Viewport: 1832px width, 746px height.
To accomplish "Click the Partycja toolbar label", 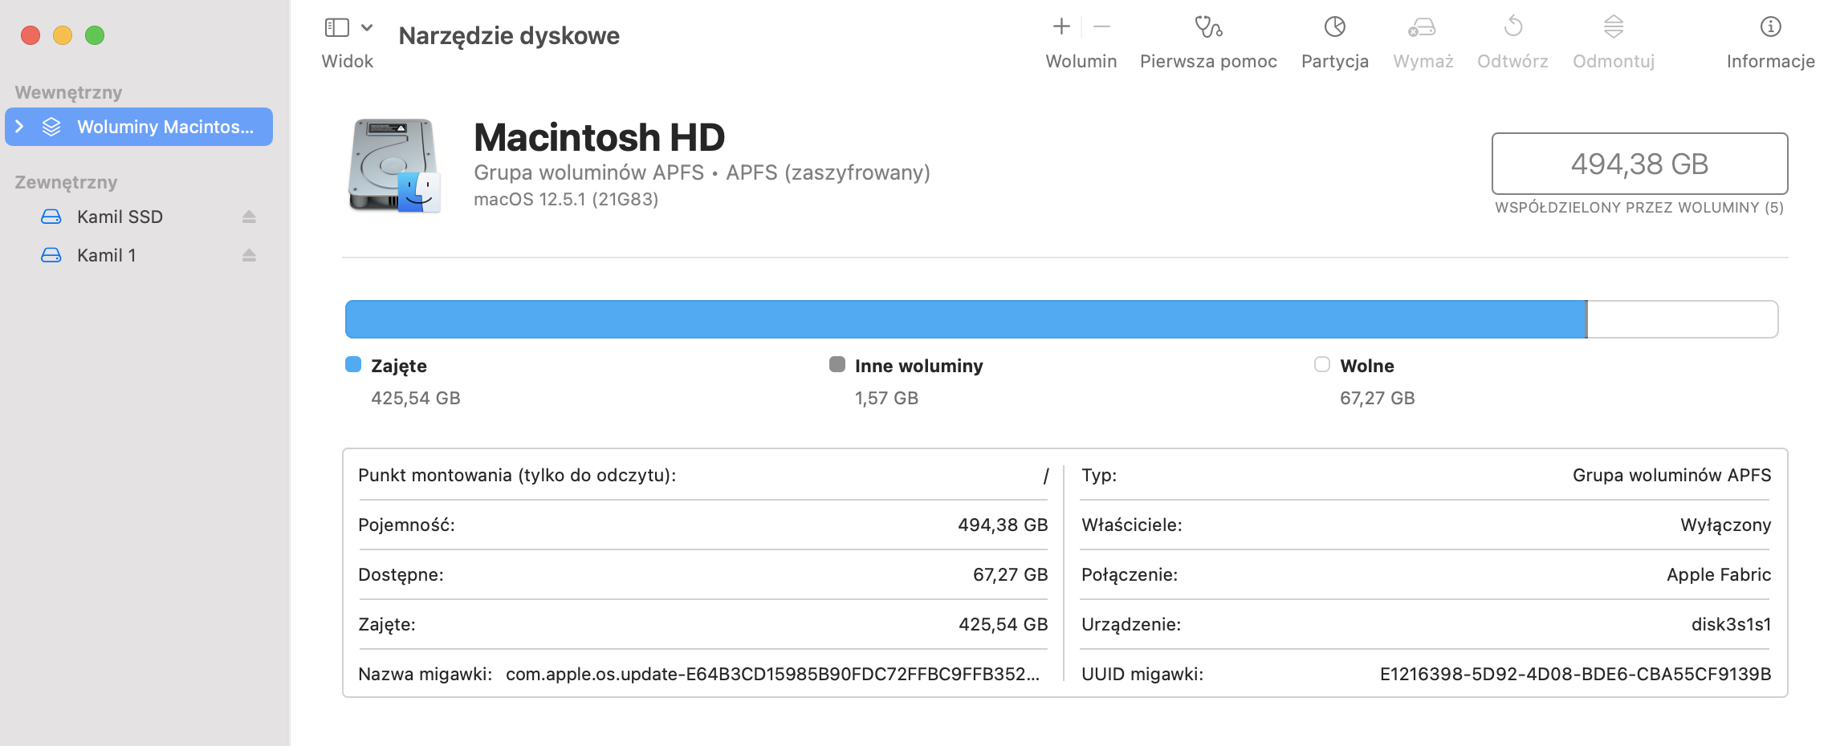I will click(x=1334, y=62).
